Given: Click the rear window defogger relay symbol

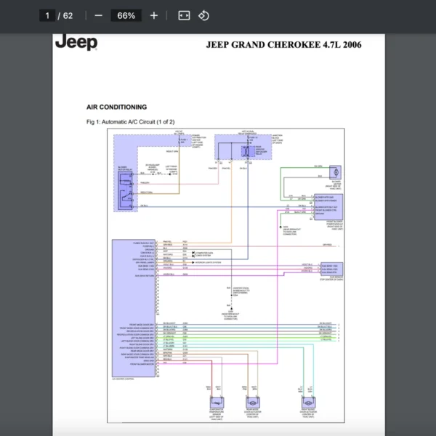Looking at the screenshot, I should (246, 150).
